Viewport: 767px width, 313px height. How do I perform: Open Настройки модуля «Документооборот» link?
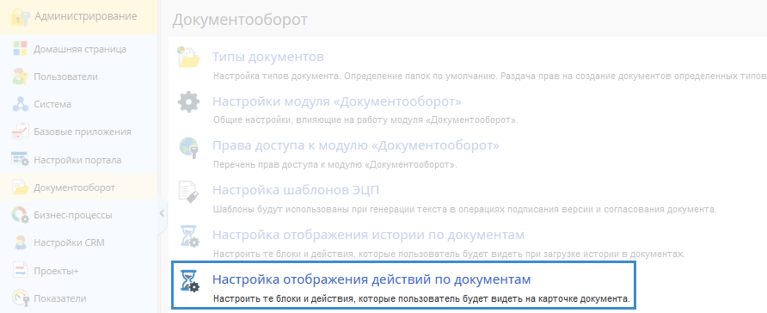tap(337, 101)
